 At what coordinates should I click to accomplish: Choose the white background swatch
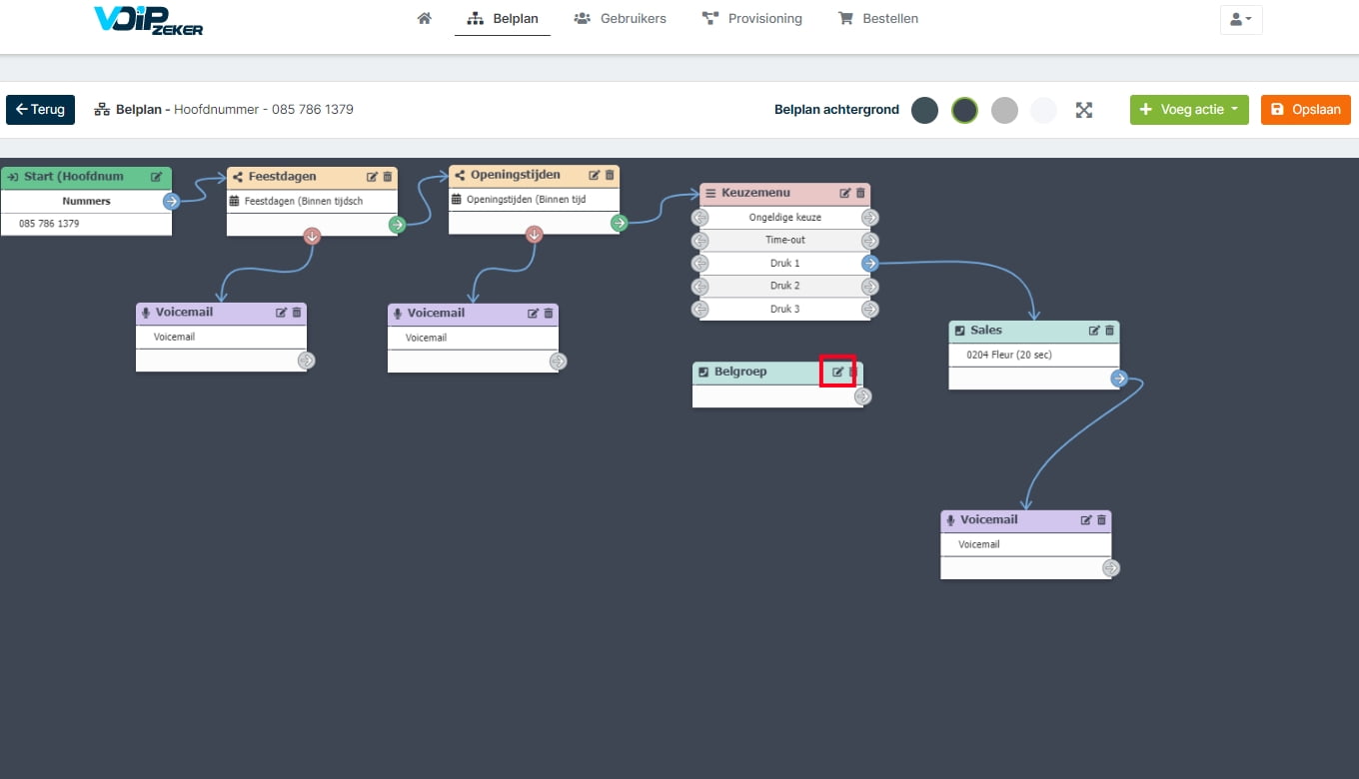tap(1043, 110)
